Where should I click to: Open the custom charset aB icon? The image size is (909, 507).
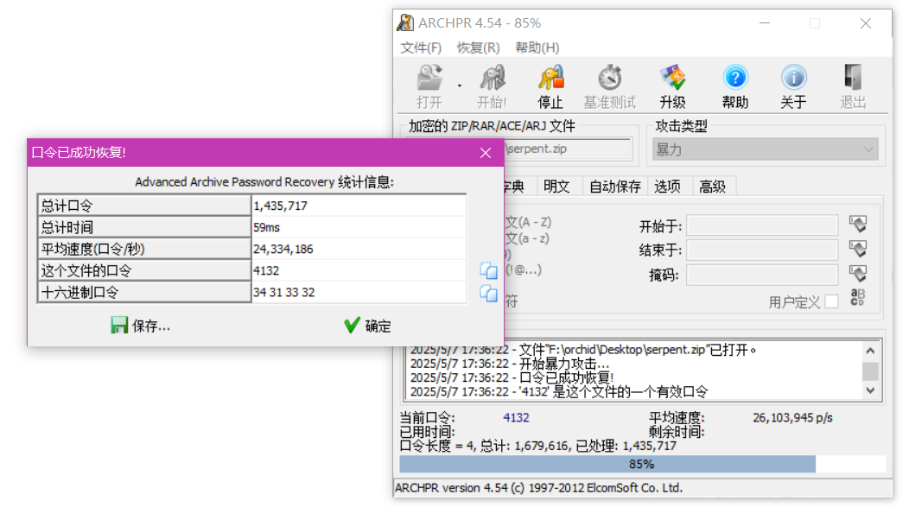point(857,297)
